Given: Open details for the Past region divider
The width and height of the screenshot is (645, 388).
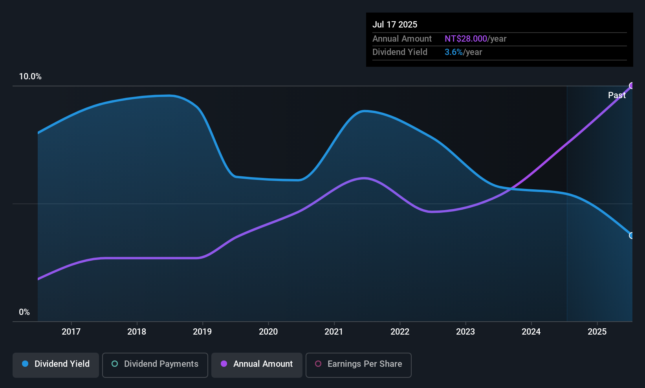Looking at the screenshot, I should click(x=617, y=95).
